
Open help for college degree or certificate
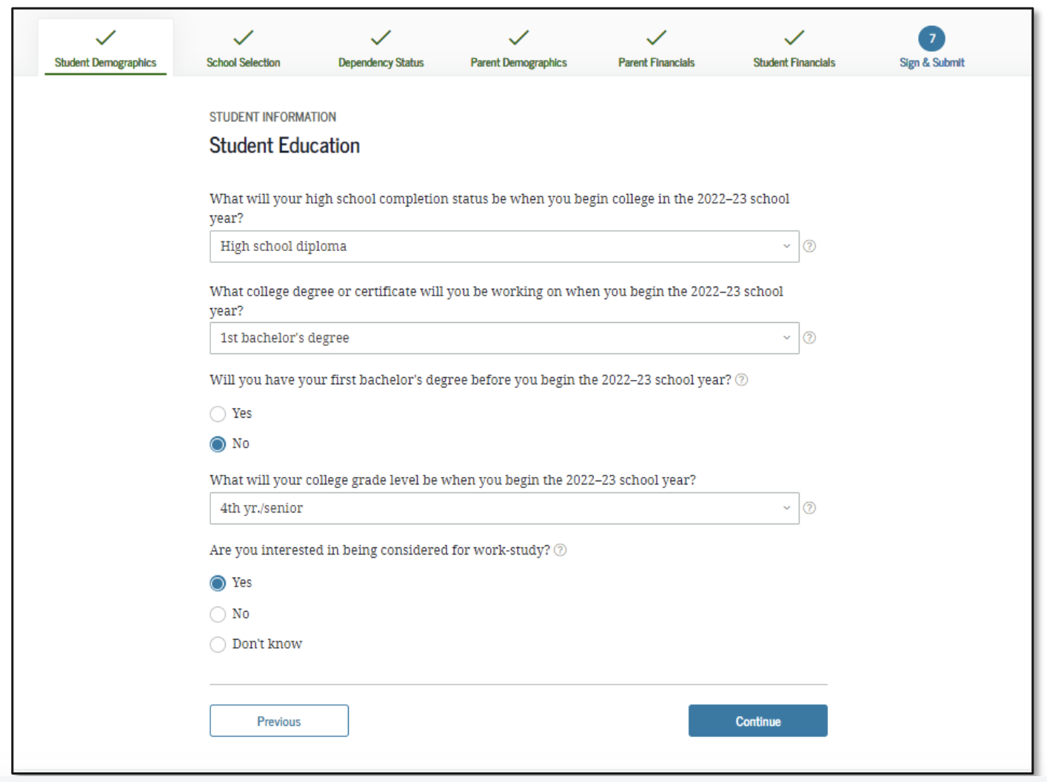809,338
